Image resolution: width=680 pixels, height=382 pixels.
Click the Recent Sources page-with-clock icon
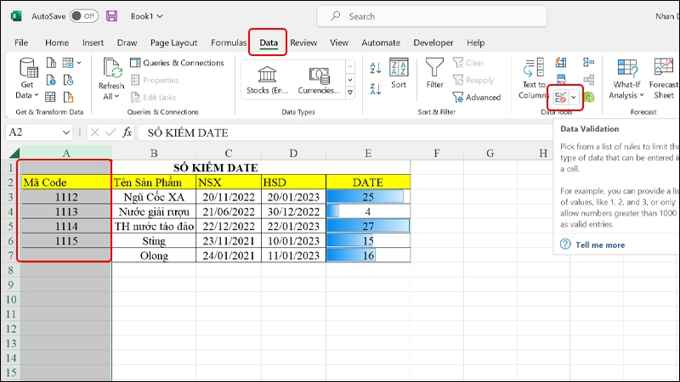pyautogui.click(x=68, y=80)
